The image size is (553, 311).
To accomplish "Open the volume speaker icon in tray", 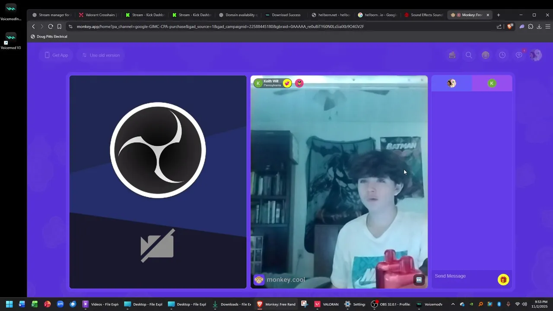I will [x=524, y=304].
